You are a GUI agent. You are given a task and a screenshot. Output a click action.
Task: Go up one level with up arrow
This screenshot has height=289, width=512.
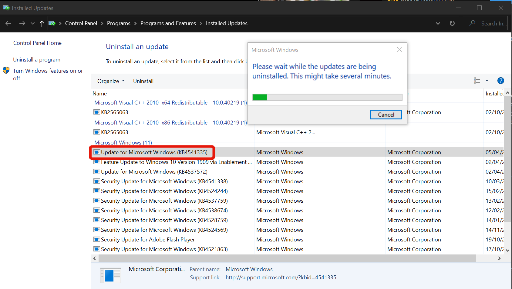(42, 23)
